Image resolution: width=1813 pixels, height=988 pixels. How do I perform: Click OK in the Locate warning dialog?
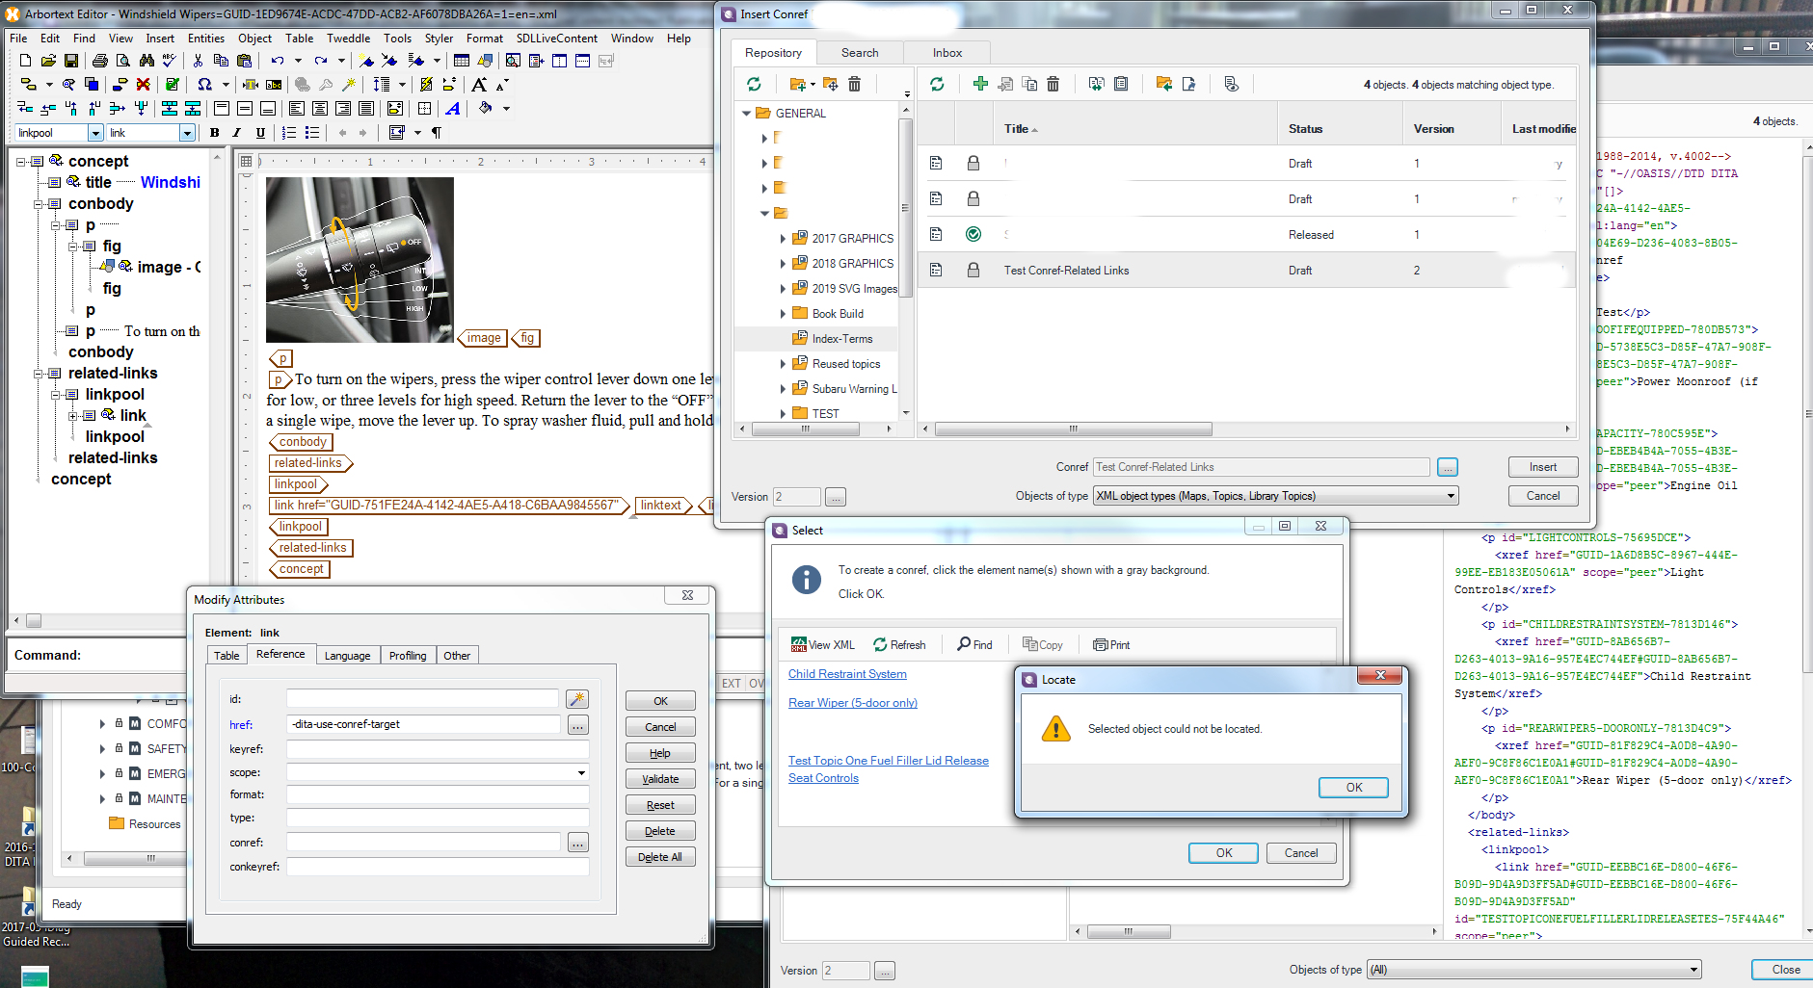click(x=1353, y=788)
